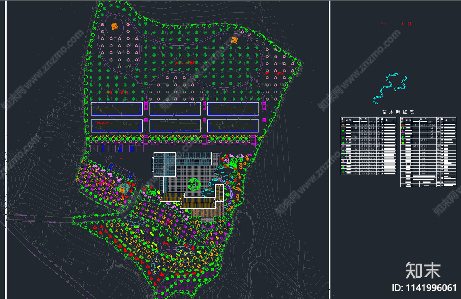Click the '1060' quantity cell in left table
Viewport: 461px width, 299px height.
(379, 143)
